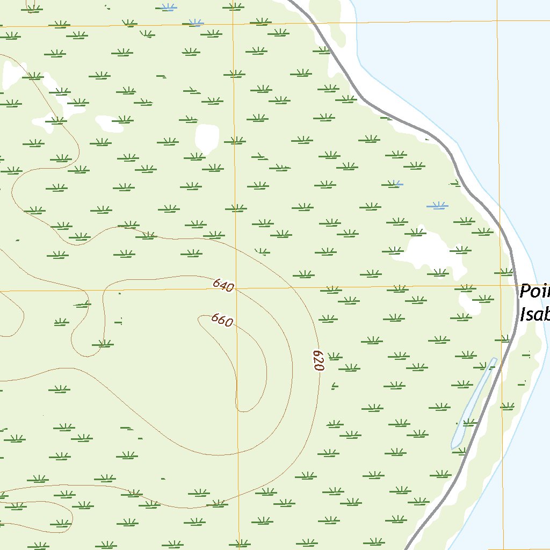This screenshot has height=550, width=550.
Task: Select a blue marsh symbol near the top edge
Action: point(168,8)
